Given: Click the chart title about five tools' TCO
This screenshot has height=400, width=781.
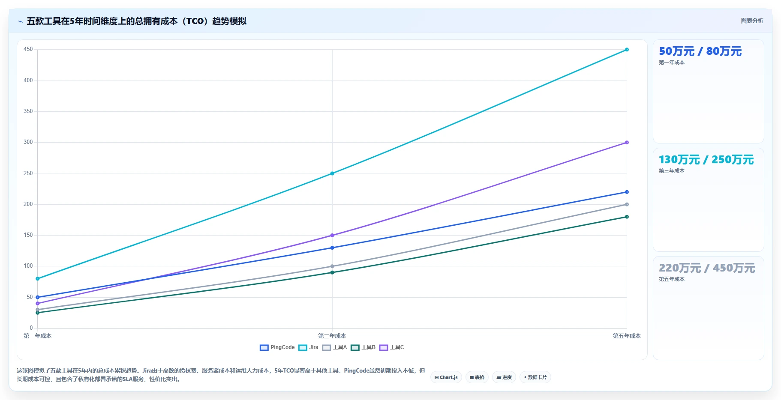Looking at the screenshot, I should (x=137, y=21).
